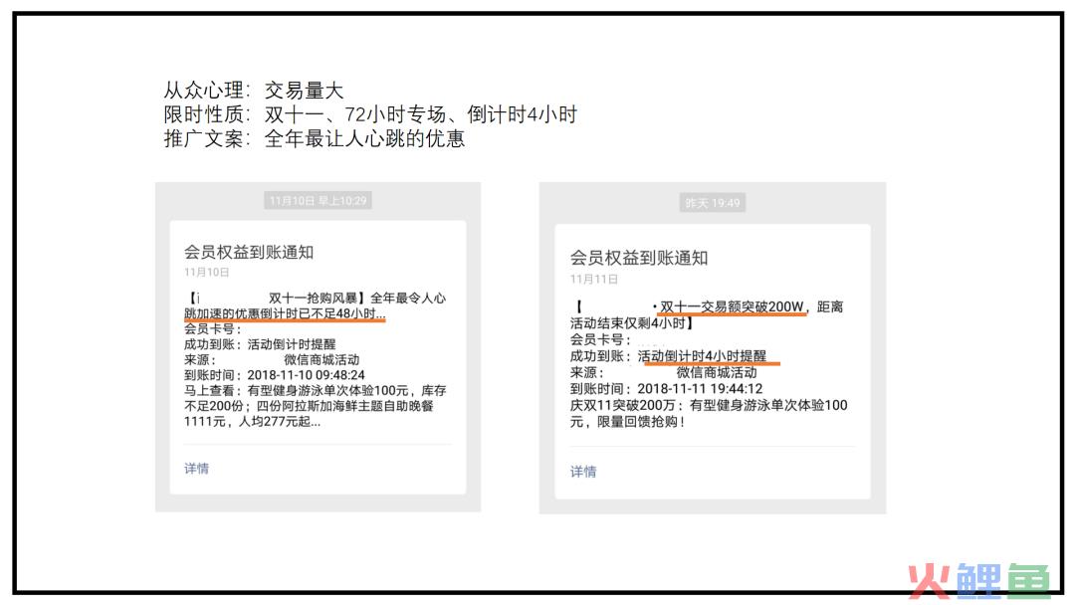Select text 到账时间: 2018-11-10 09:48:24

click(x=275, y=375)
